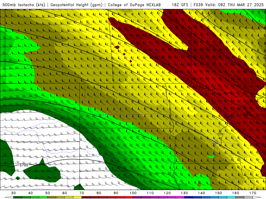Click the dark purple swatch starting at 100

pos(137,197)
